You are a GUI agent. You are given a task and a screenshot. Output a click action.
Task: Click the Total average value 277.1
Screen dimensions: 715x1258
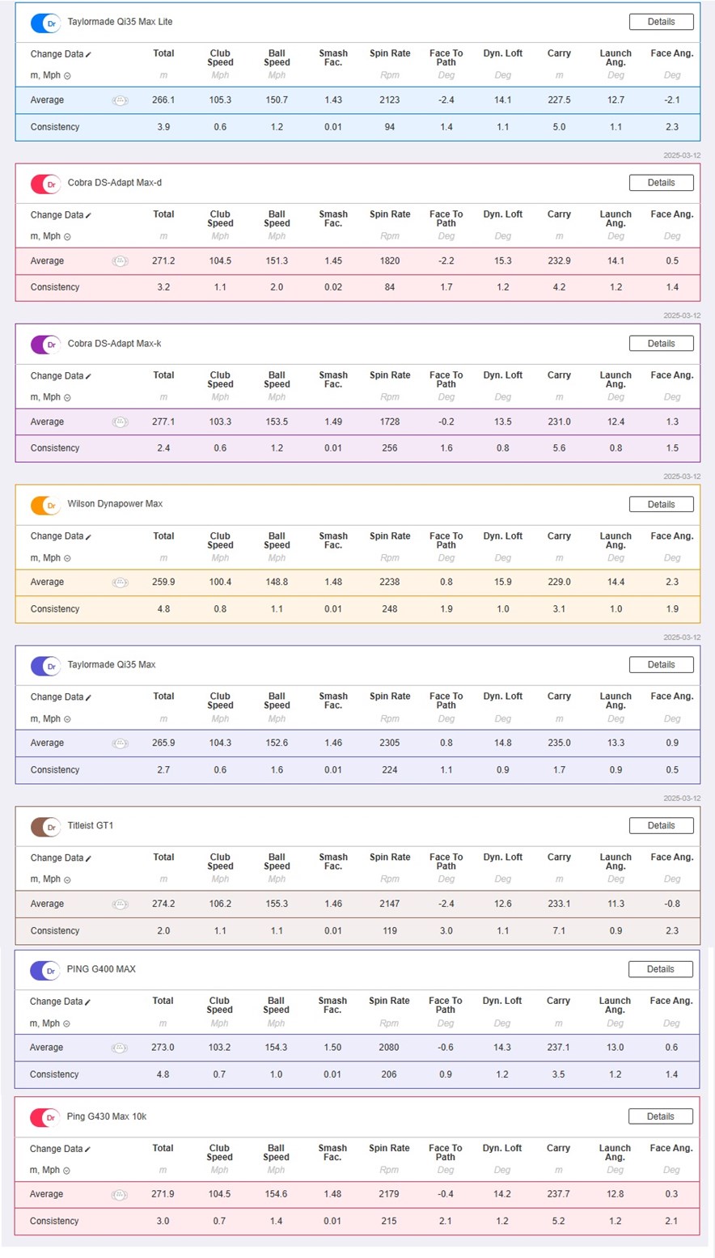point(163,422)
